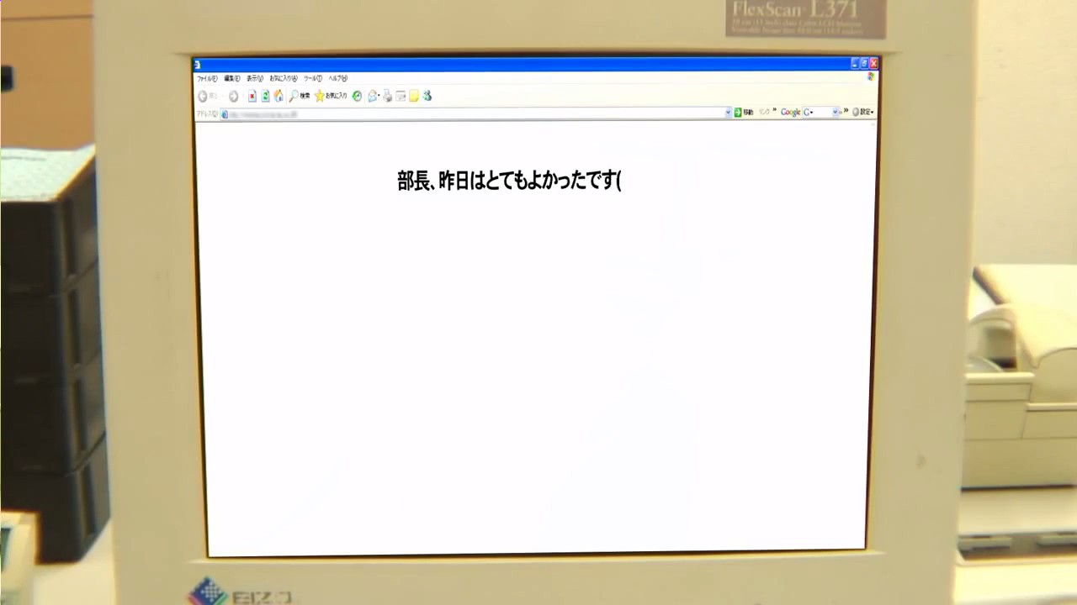Go to the Home page icon
This screenshot has width=1077, height=605.
tap(279, 97)
